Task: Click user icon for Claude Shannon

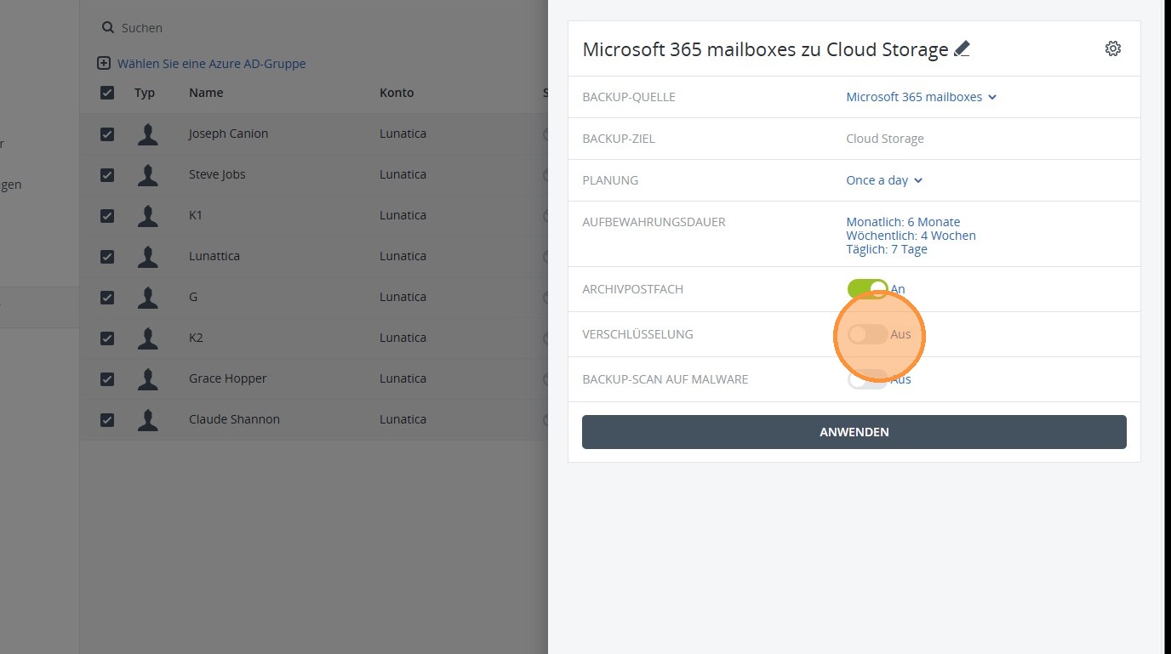Action: click(148, 420)
